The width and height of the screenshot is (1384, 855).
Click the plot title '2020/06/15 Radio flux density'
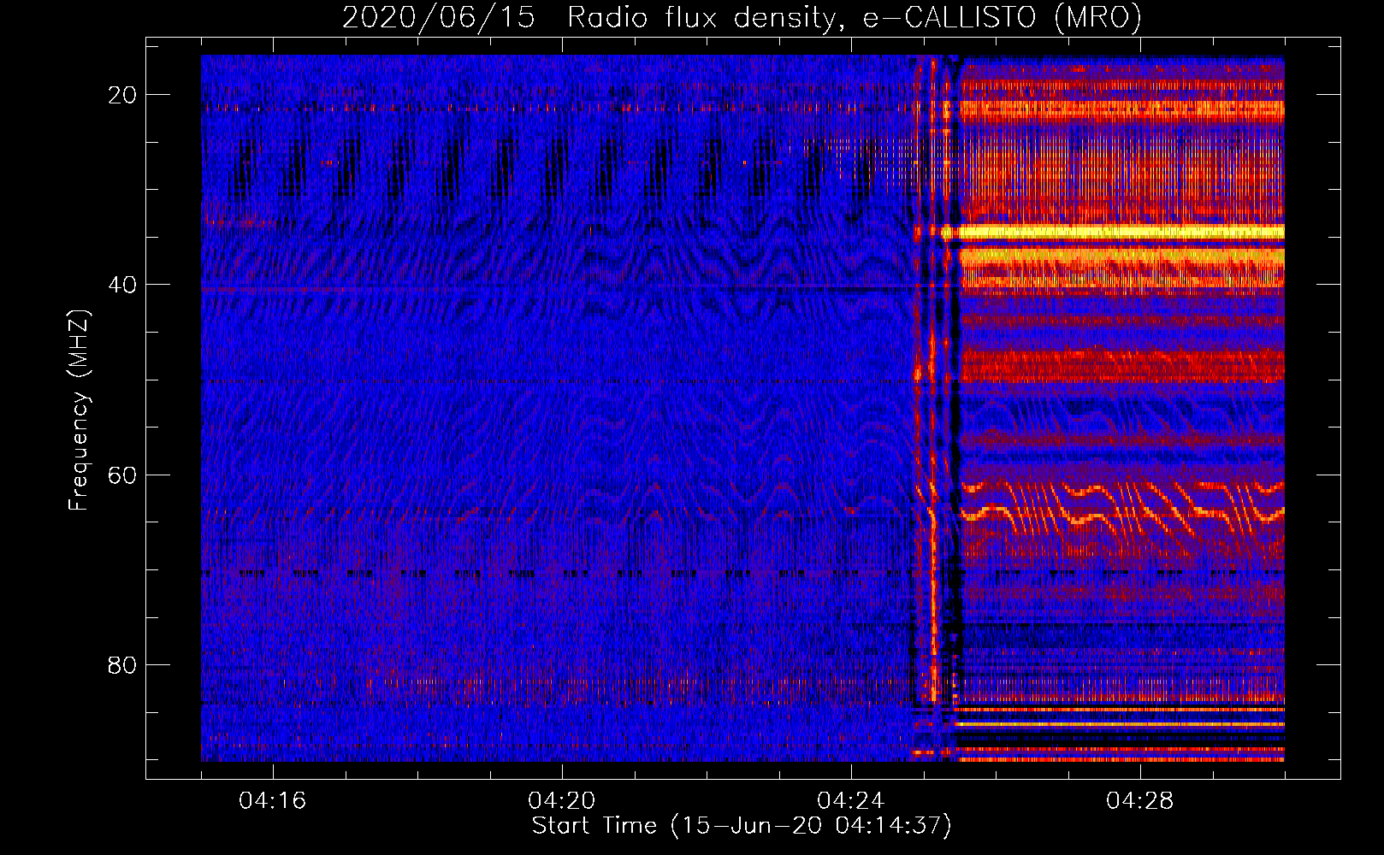pyautogui.click(x=742, y=17)
